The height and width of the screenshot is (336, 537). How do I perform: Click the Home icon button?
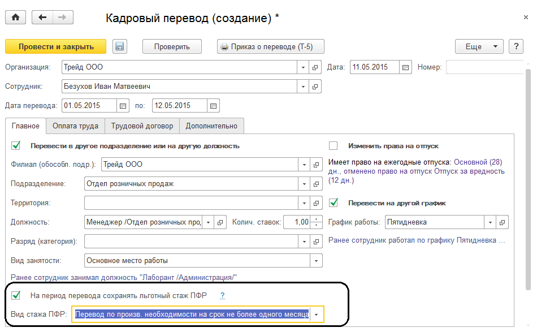coord(15,18)
